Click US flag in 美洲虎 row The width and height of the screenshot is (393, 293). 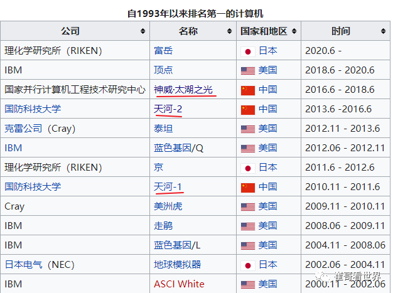(248, 207)
